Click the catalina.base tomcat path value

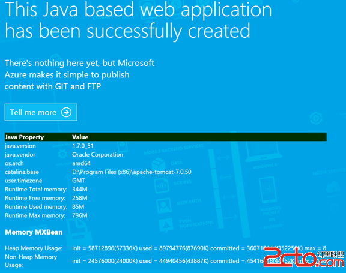pyautogui.click(x=132, y=172)
